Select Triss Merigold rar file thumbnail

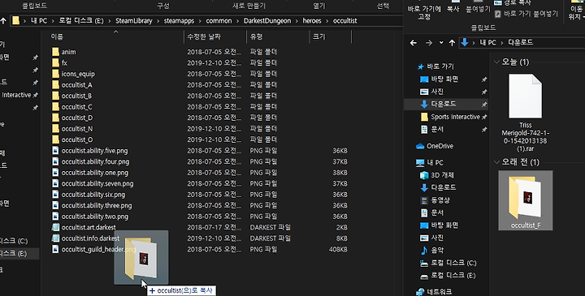coord(526,97)
